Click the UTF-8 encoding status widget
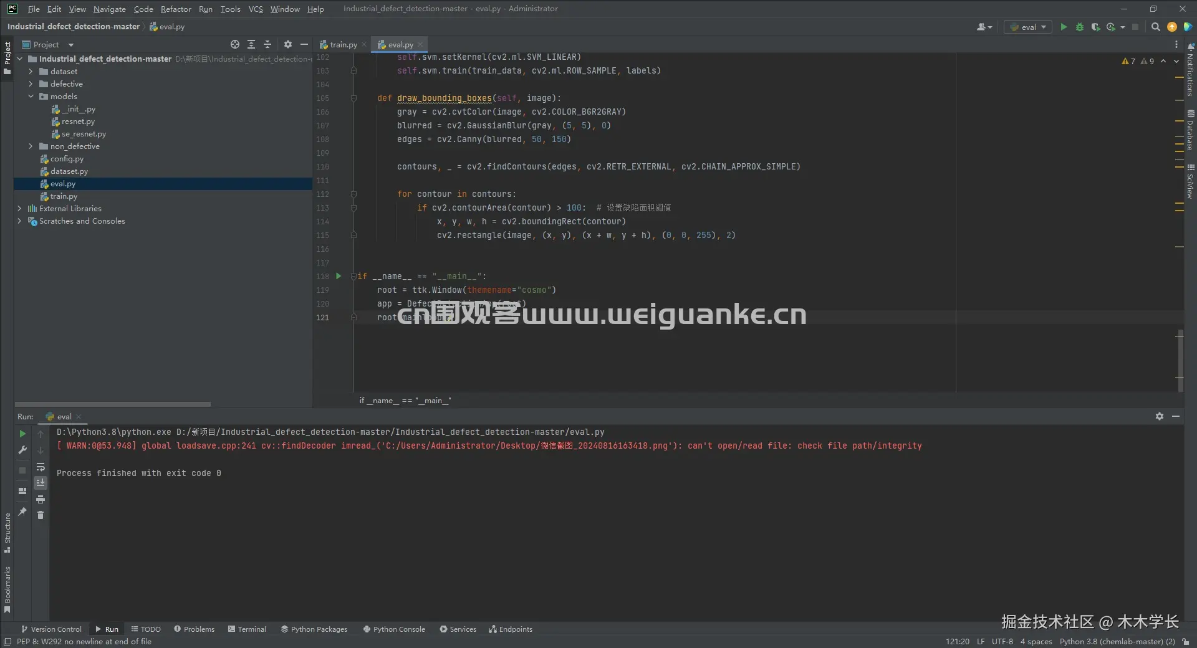 click(1002, 641)
